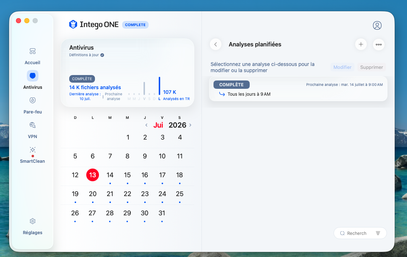407x257 pixels.
Task: Click the magnifier search icon
Action: point(342,233)
